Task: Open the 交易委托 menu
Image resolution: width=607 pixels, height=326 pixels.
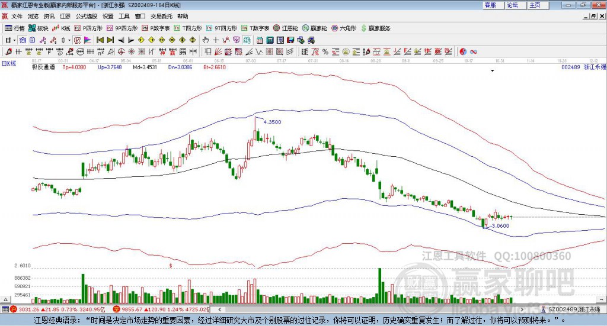Action: pos(161,16)
